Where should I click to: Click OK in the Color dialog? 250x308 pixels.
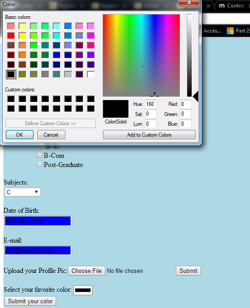pyautogui.click(x=19, y=135)
